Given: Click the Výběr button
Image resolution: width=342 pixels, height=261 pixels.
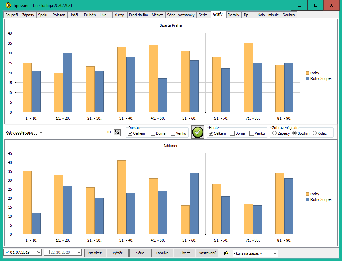Looking at the screenshot, I should 117,253.
